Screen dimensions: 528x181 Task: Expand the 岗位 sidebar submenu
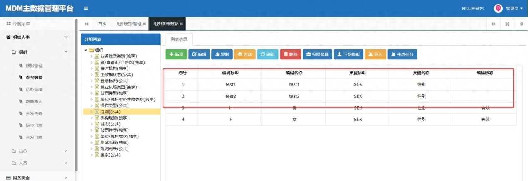(66, 151)
